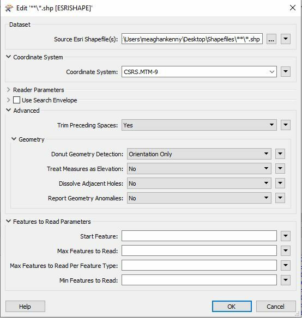The image size is (302, 318).
Task: Click arrow menu button beside Min Features to Read
Action: [x=286, y=280]
